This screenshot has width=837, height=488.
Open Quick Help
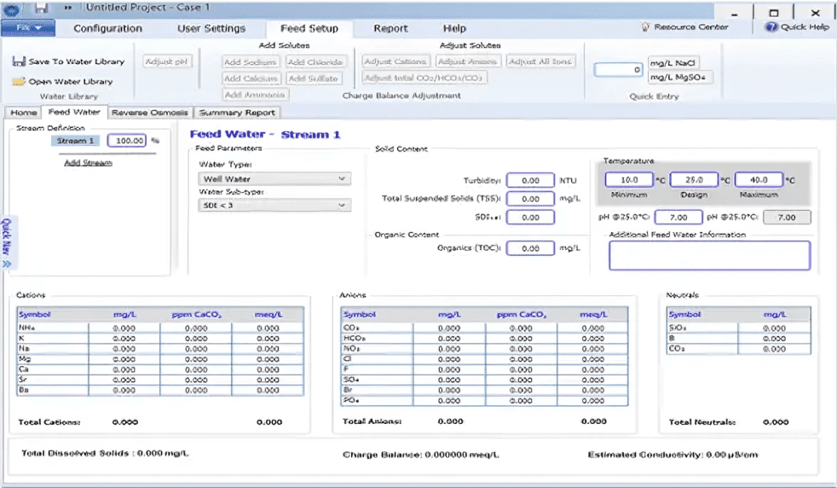[x=798, y=26]
